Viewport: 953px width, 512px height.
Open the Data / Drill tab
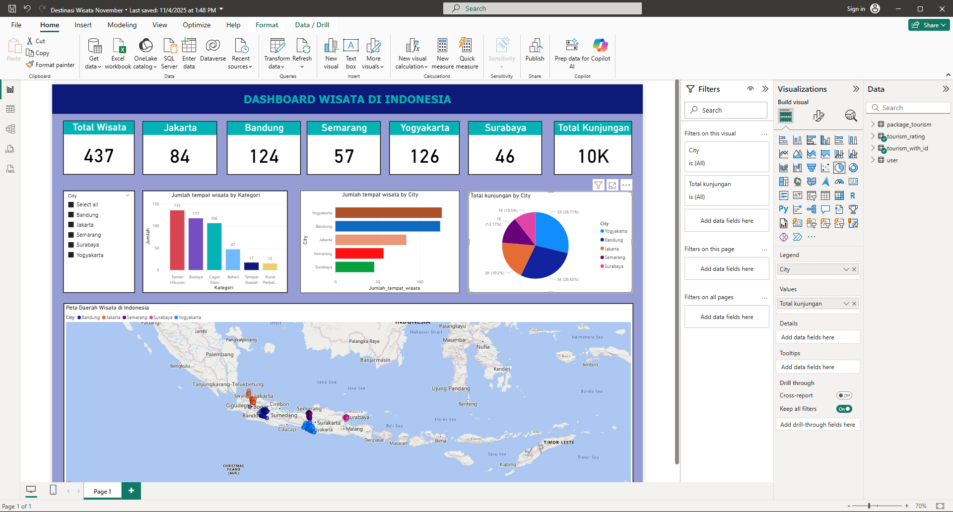(x=312, y=25)
